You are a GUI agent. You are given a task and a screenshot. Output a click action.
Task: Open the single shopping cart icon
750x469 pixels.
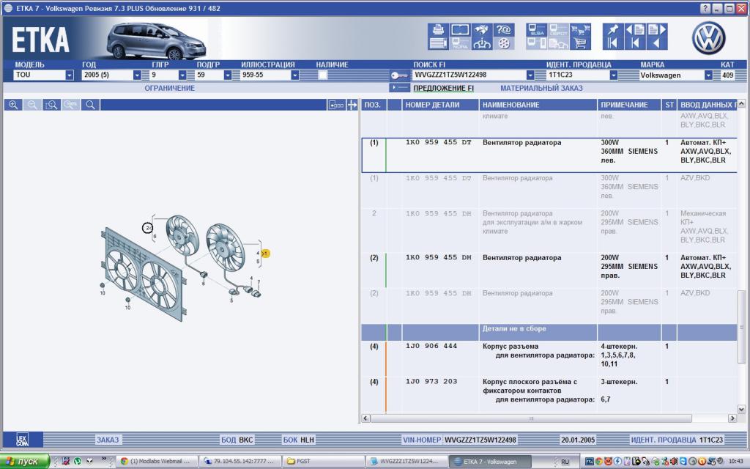(x=580, y=43)
